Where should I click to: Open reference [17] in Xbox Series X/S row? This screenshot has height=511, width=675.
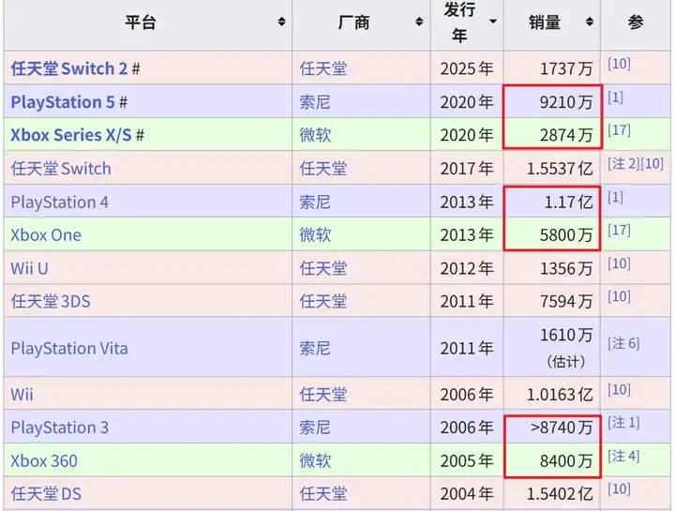click(619, 130)
